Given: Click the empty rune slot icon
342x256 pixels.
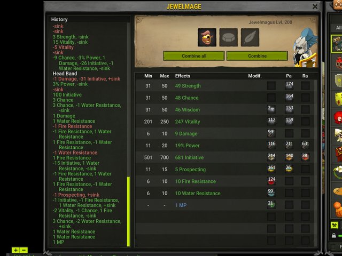Looking at the screenshot, I should [228, 37].
